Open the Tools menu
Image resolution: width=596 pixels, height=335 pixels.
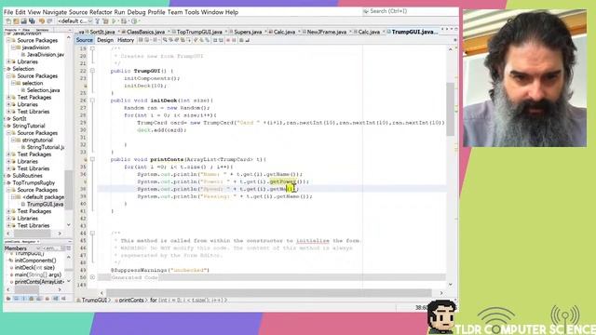pos(192,12)
